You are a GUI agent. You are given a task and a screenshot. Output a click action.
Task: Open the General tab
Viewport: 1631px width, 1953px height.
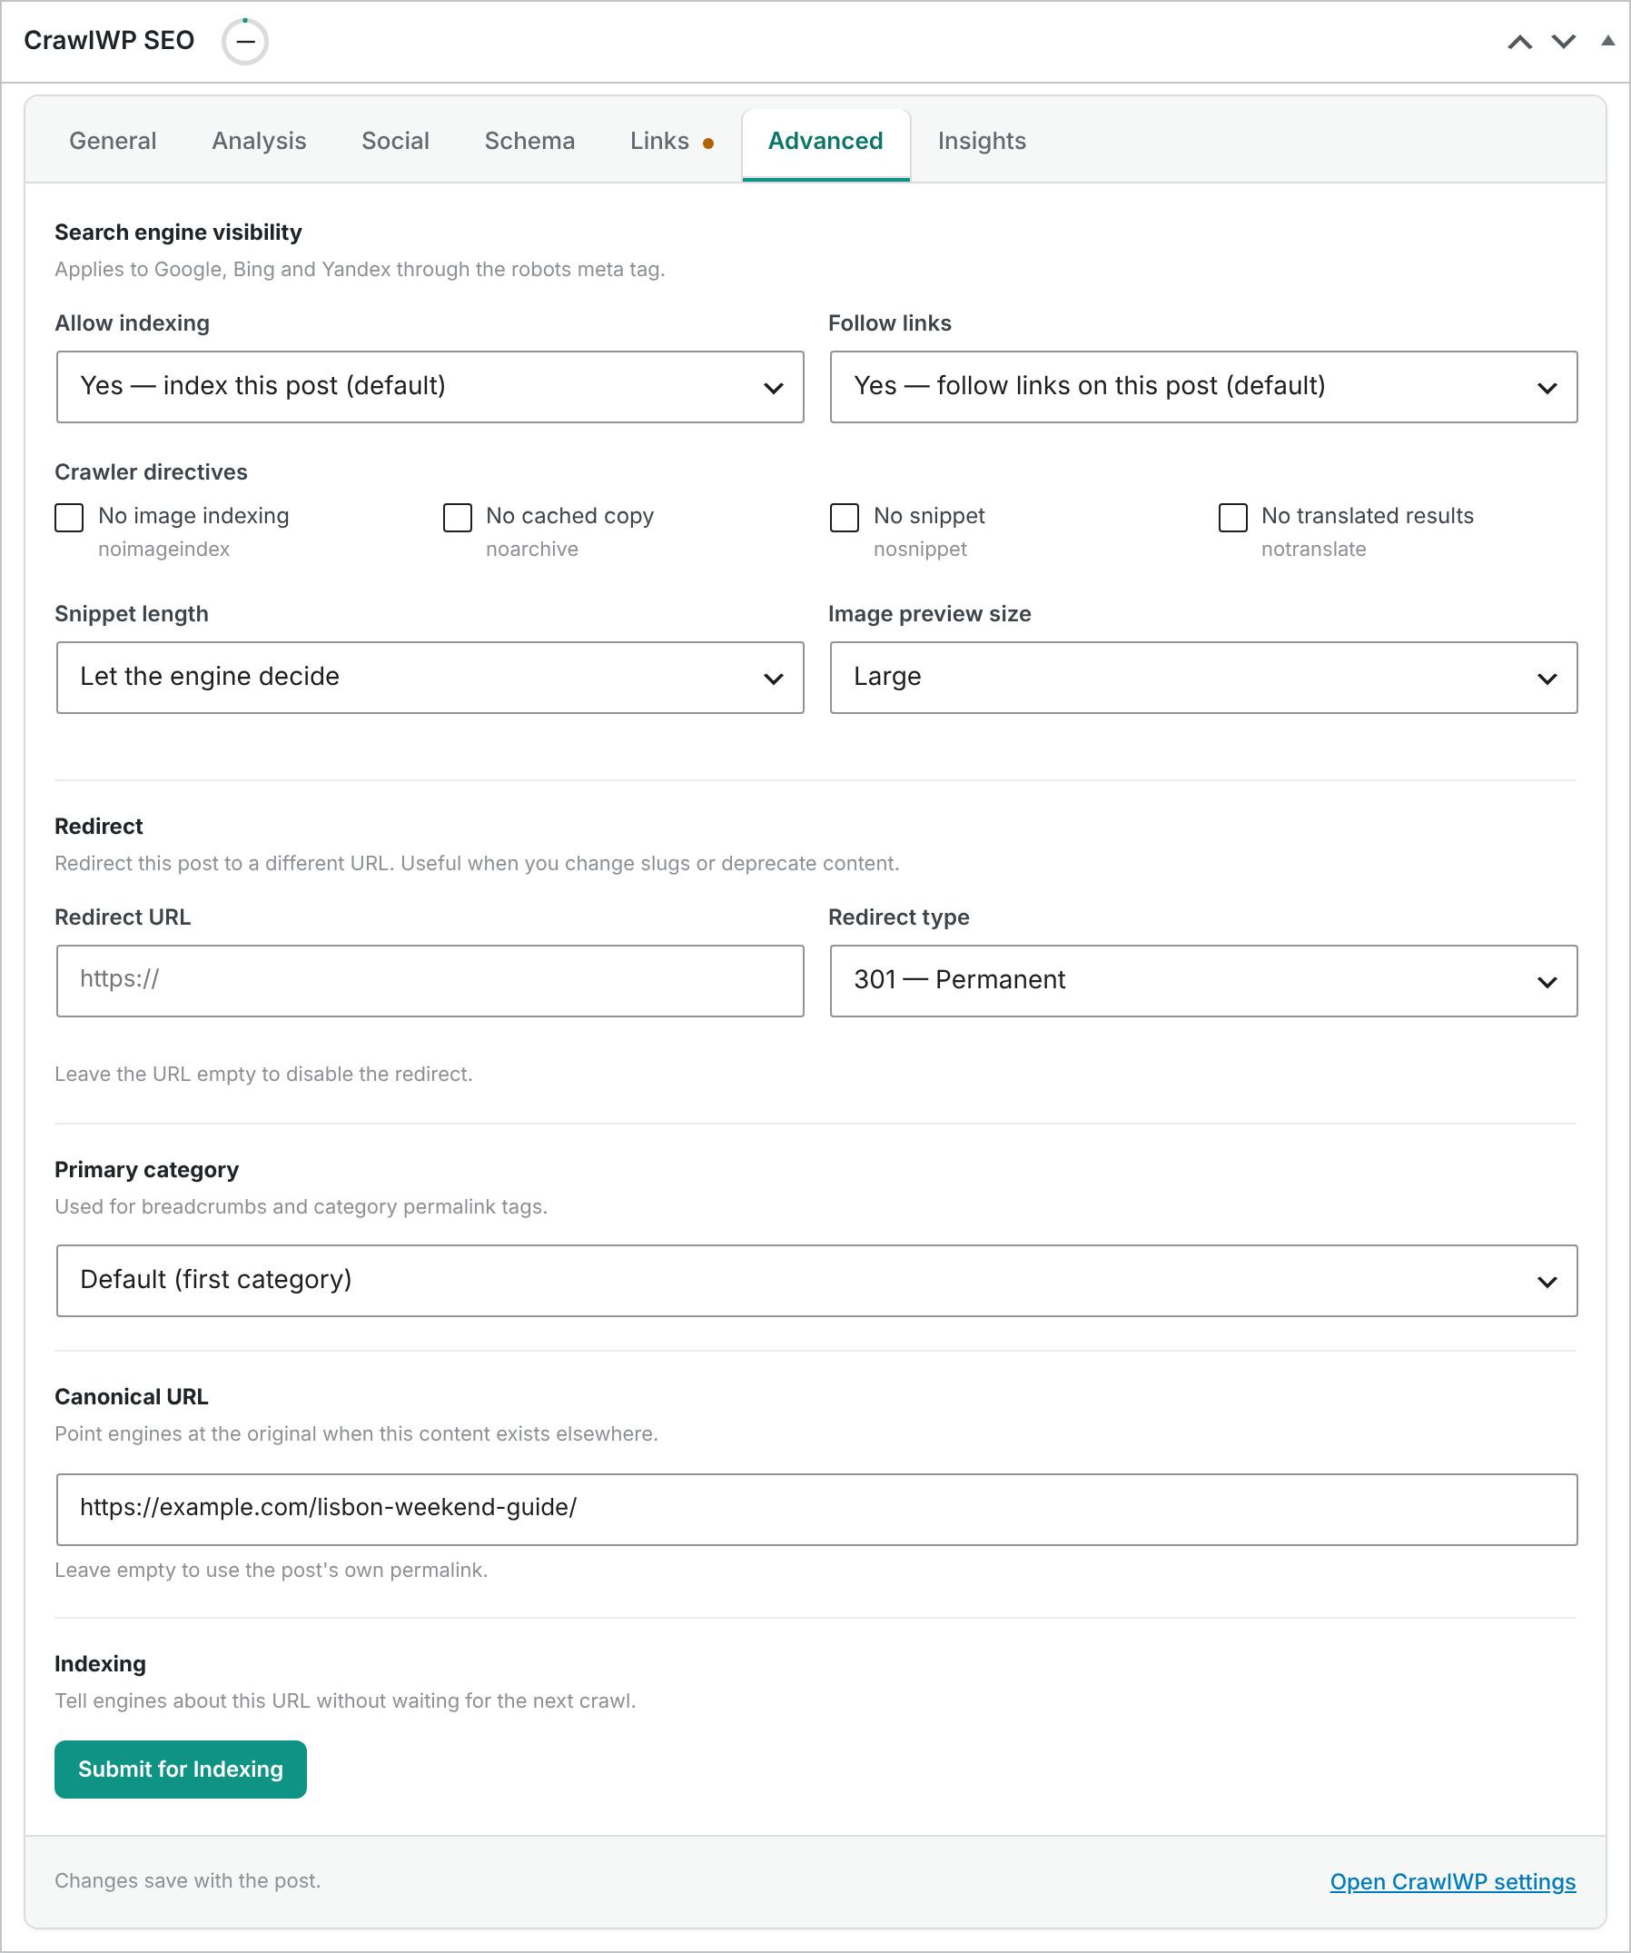(113, 142)
